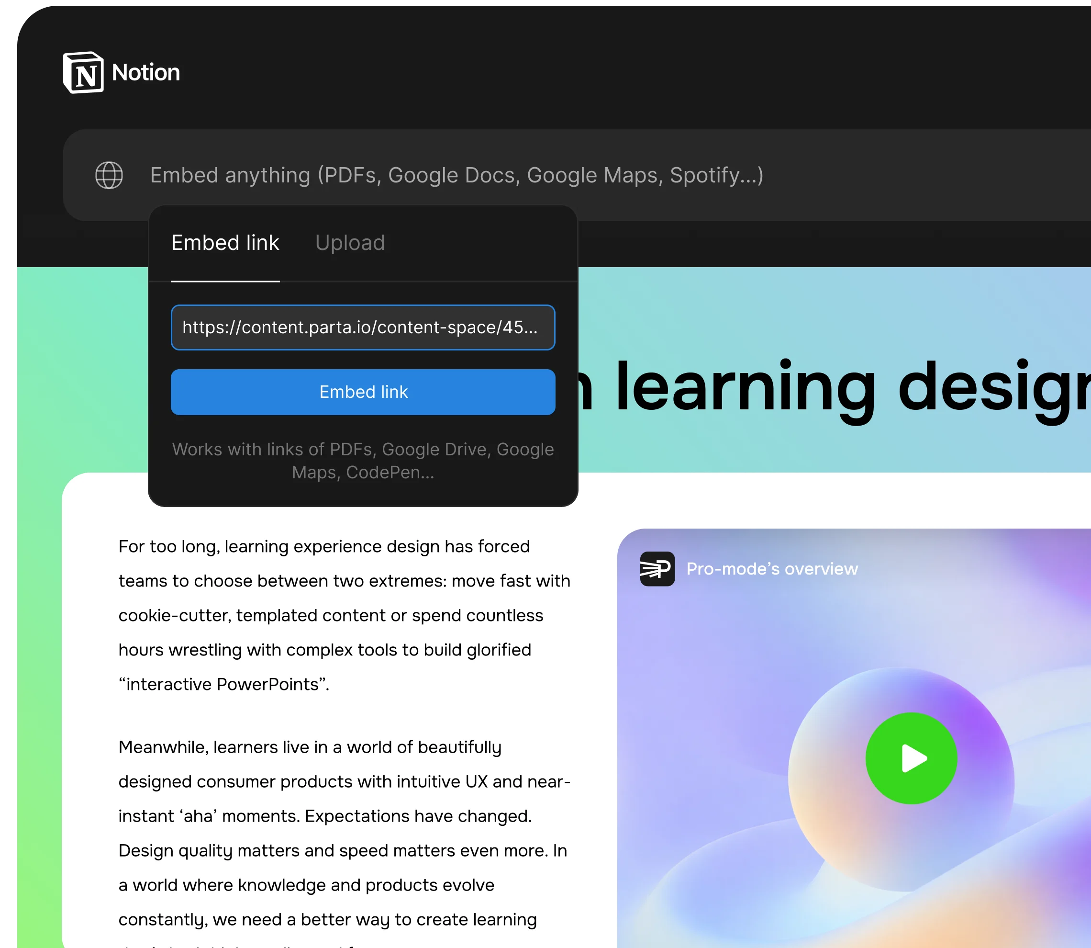Switch to the Upload tab

tap(350, 243)
